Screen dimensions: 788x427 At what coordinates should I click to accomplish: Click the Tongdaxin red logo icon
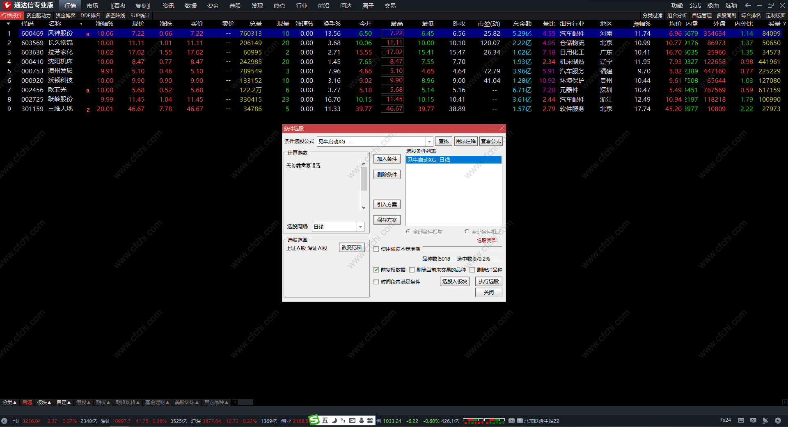(x=7, y=5)
